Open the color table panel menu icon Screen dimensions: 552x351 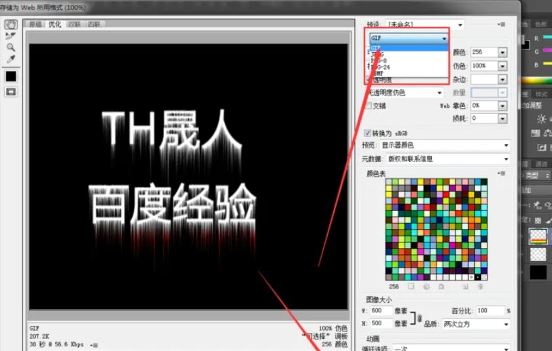[x=501, y=173]
